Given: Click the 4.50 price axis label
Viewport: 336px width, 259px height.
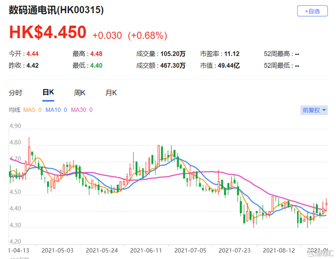Looking at the screenshot, I should click(x=15, y=192).
